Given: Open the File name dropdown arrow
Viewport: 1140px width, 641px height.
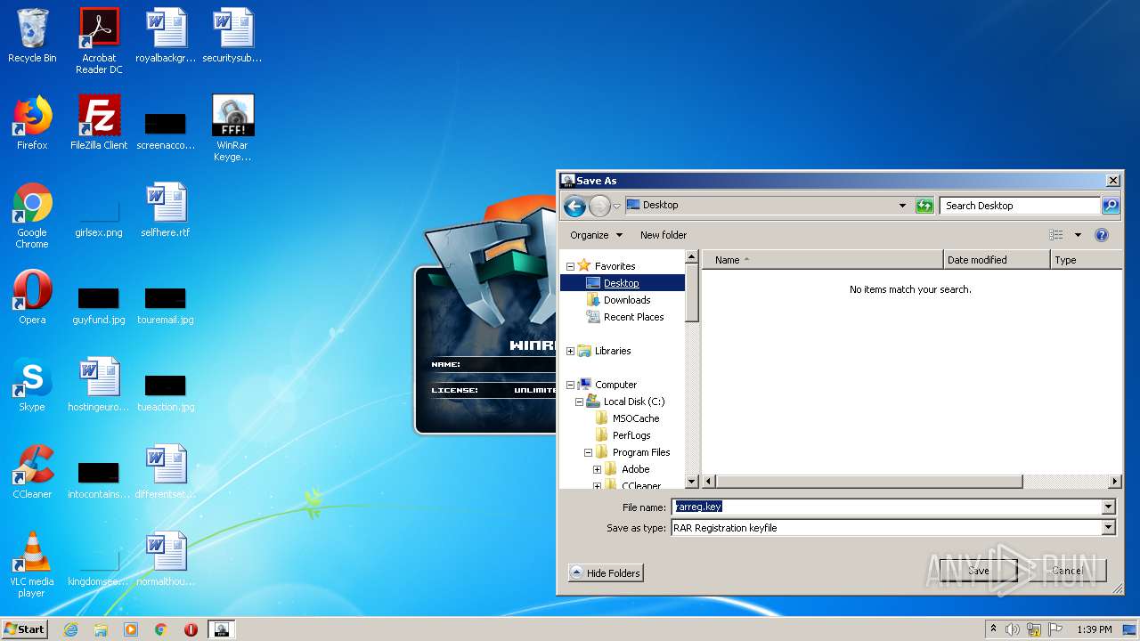Looking at the screenshot, I should click(x=1109, y=507).
